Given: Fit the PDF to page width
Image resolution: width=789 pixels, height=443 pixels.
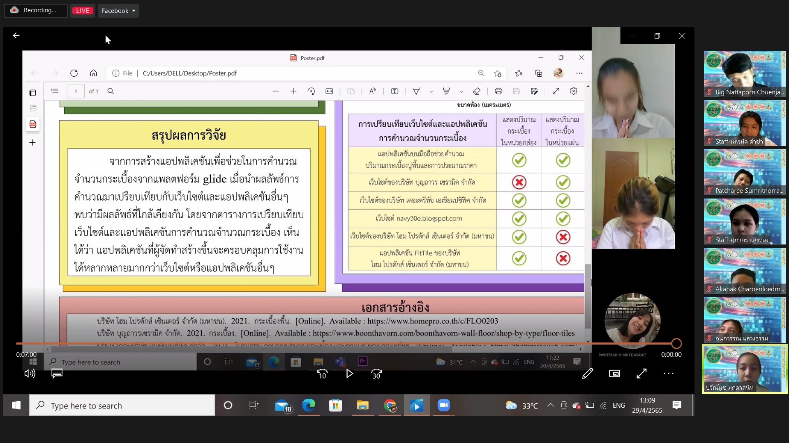Looking at the screenshot, I should click(x=329, y=91).
